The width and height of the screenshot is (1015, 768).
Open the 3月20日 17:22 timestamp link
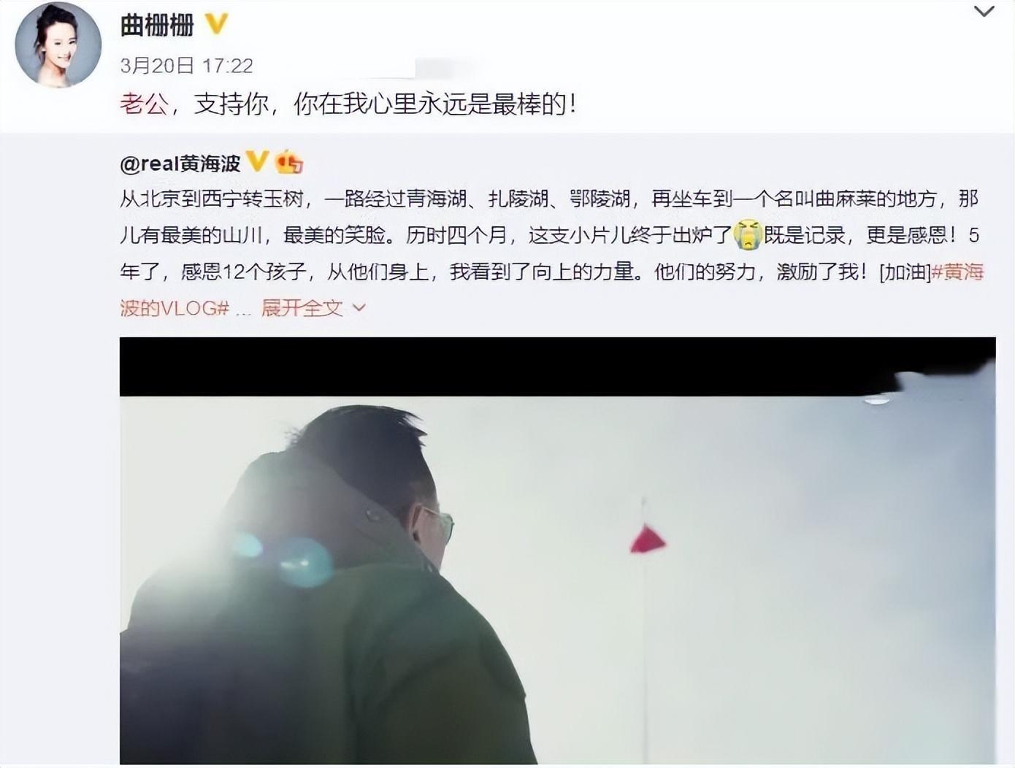(x=186, y=66)
